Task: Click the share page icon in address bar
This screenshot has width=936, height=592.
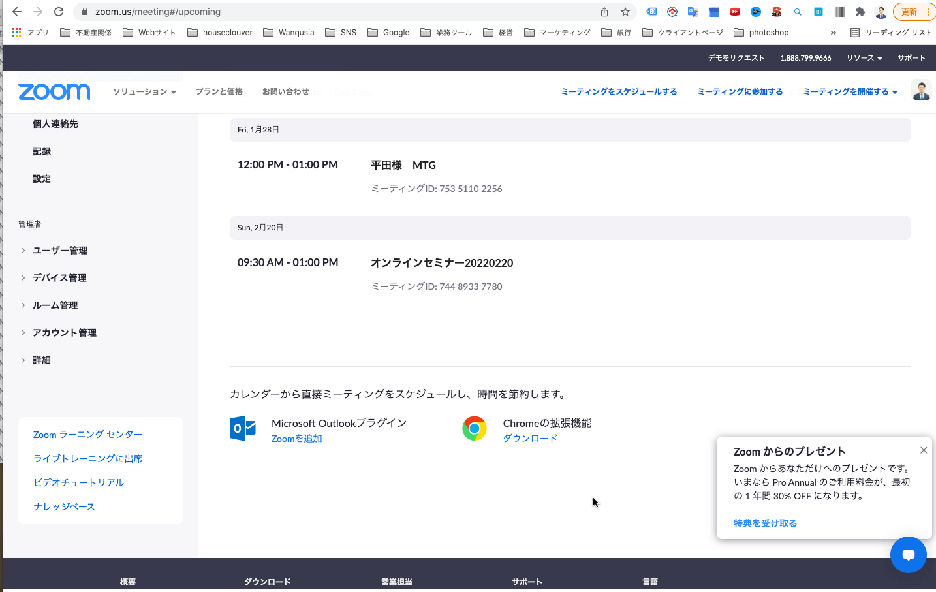Action: 604,12
